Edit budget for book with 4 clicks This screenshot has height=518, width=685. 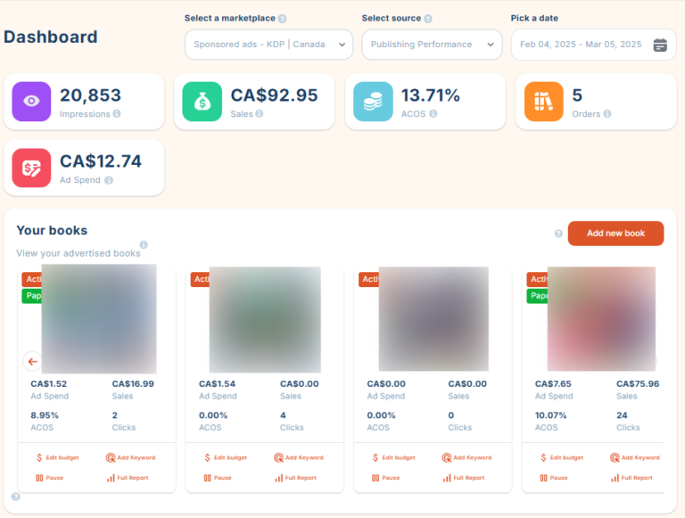(x=226, y=457)
